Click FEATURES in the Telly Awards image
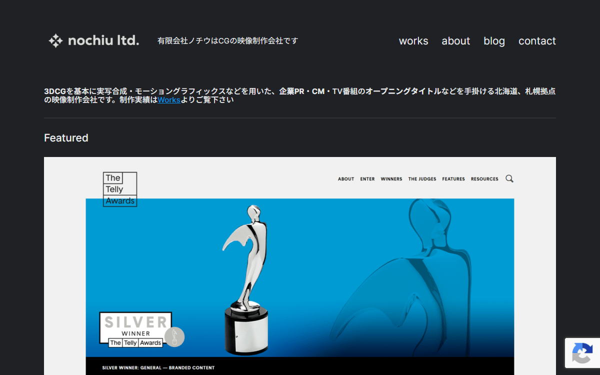The image size is (600, 375). point(453,179)
